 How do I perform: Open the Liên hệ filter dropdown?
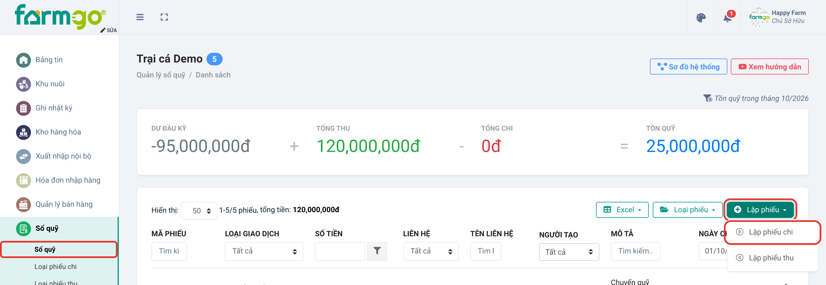click(x=430, y=251)
